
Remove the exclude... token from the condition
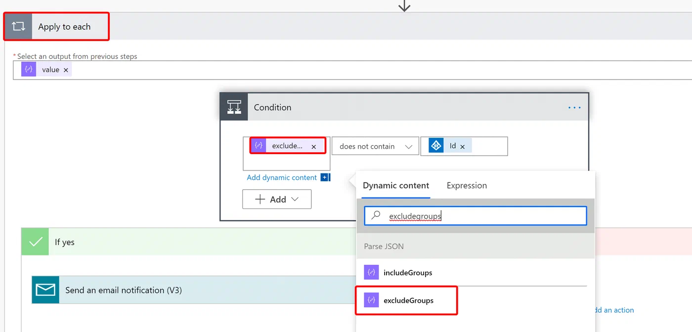coord(313,147)
